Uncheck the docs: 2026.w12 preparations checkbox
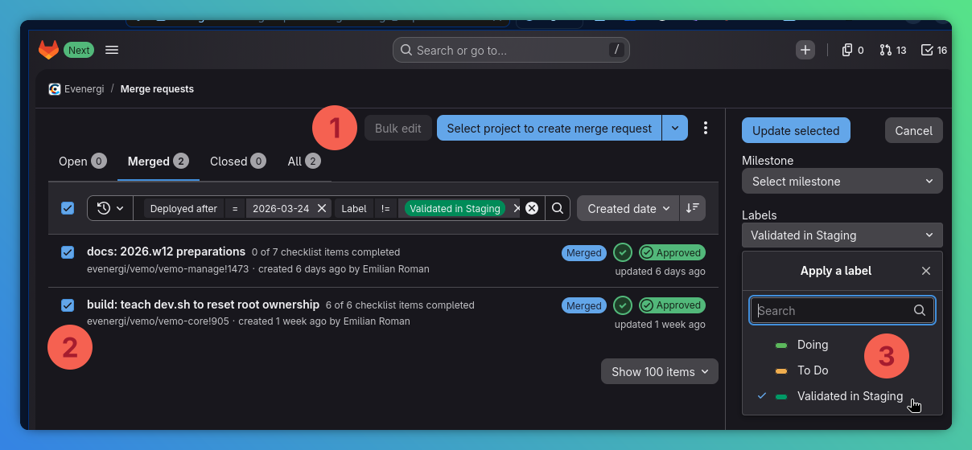 coord(68,252)
